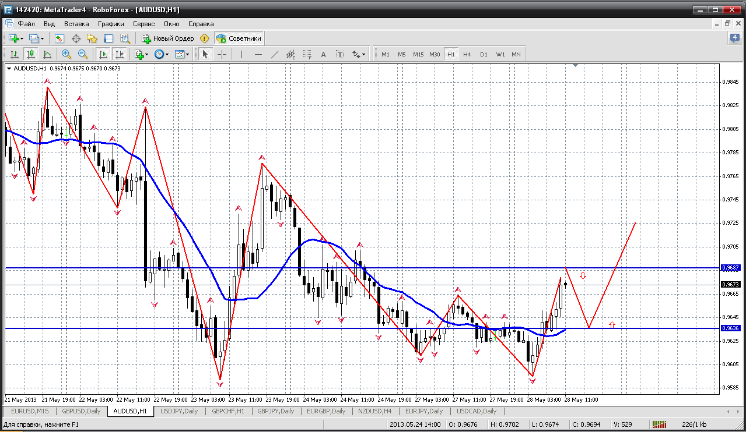Screen dimensions: 746x432
Task: Switch to the USDJPY,Daily chart tab
Action: pyautogui.click(x=179, y=411)
